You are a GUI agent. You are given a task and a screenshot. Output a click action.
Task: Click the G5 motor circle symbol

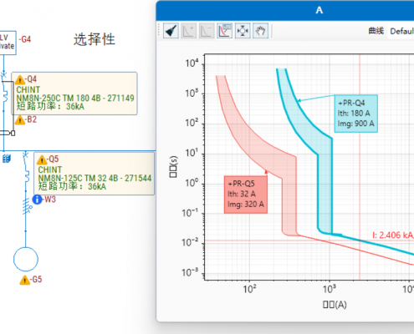coord(26,259)
